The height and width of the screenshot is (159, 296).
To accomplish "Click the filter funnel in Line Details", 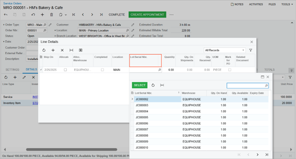I will [x=251, y=50].
